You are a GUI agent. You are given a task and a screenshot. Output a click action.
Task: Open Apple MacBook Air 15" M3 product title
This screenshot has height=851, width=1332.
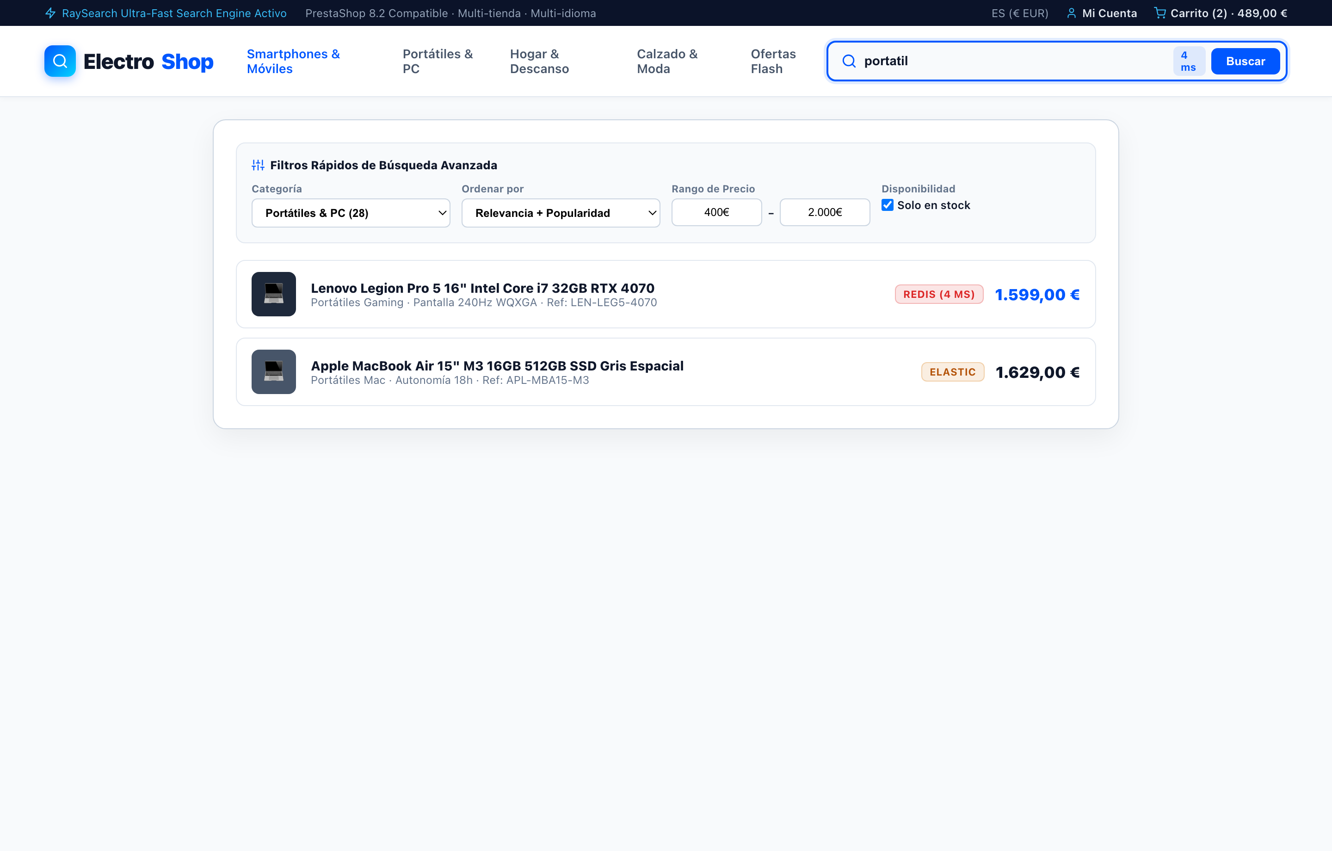497,366
